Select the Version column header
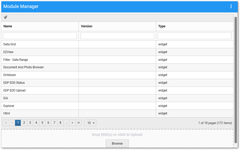The height and width of the screenshot is (150, 240). [86, 26]
